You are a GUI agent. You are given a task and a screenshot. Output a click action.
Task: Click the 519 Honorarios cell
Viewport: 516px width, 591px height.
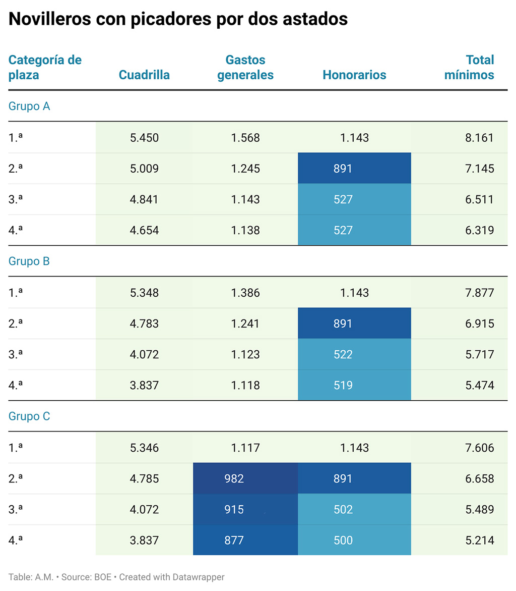coord(343,386)
